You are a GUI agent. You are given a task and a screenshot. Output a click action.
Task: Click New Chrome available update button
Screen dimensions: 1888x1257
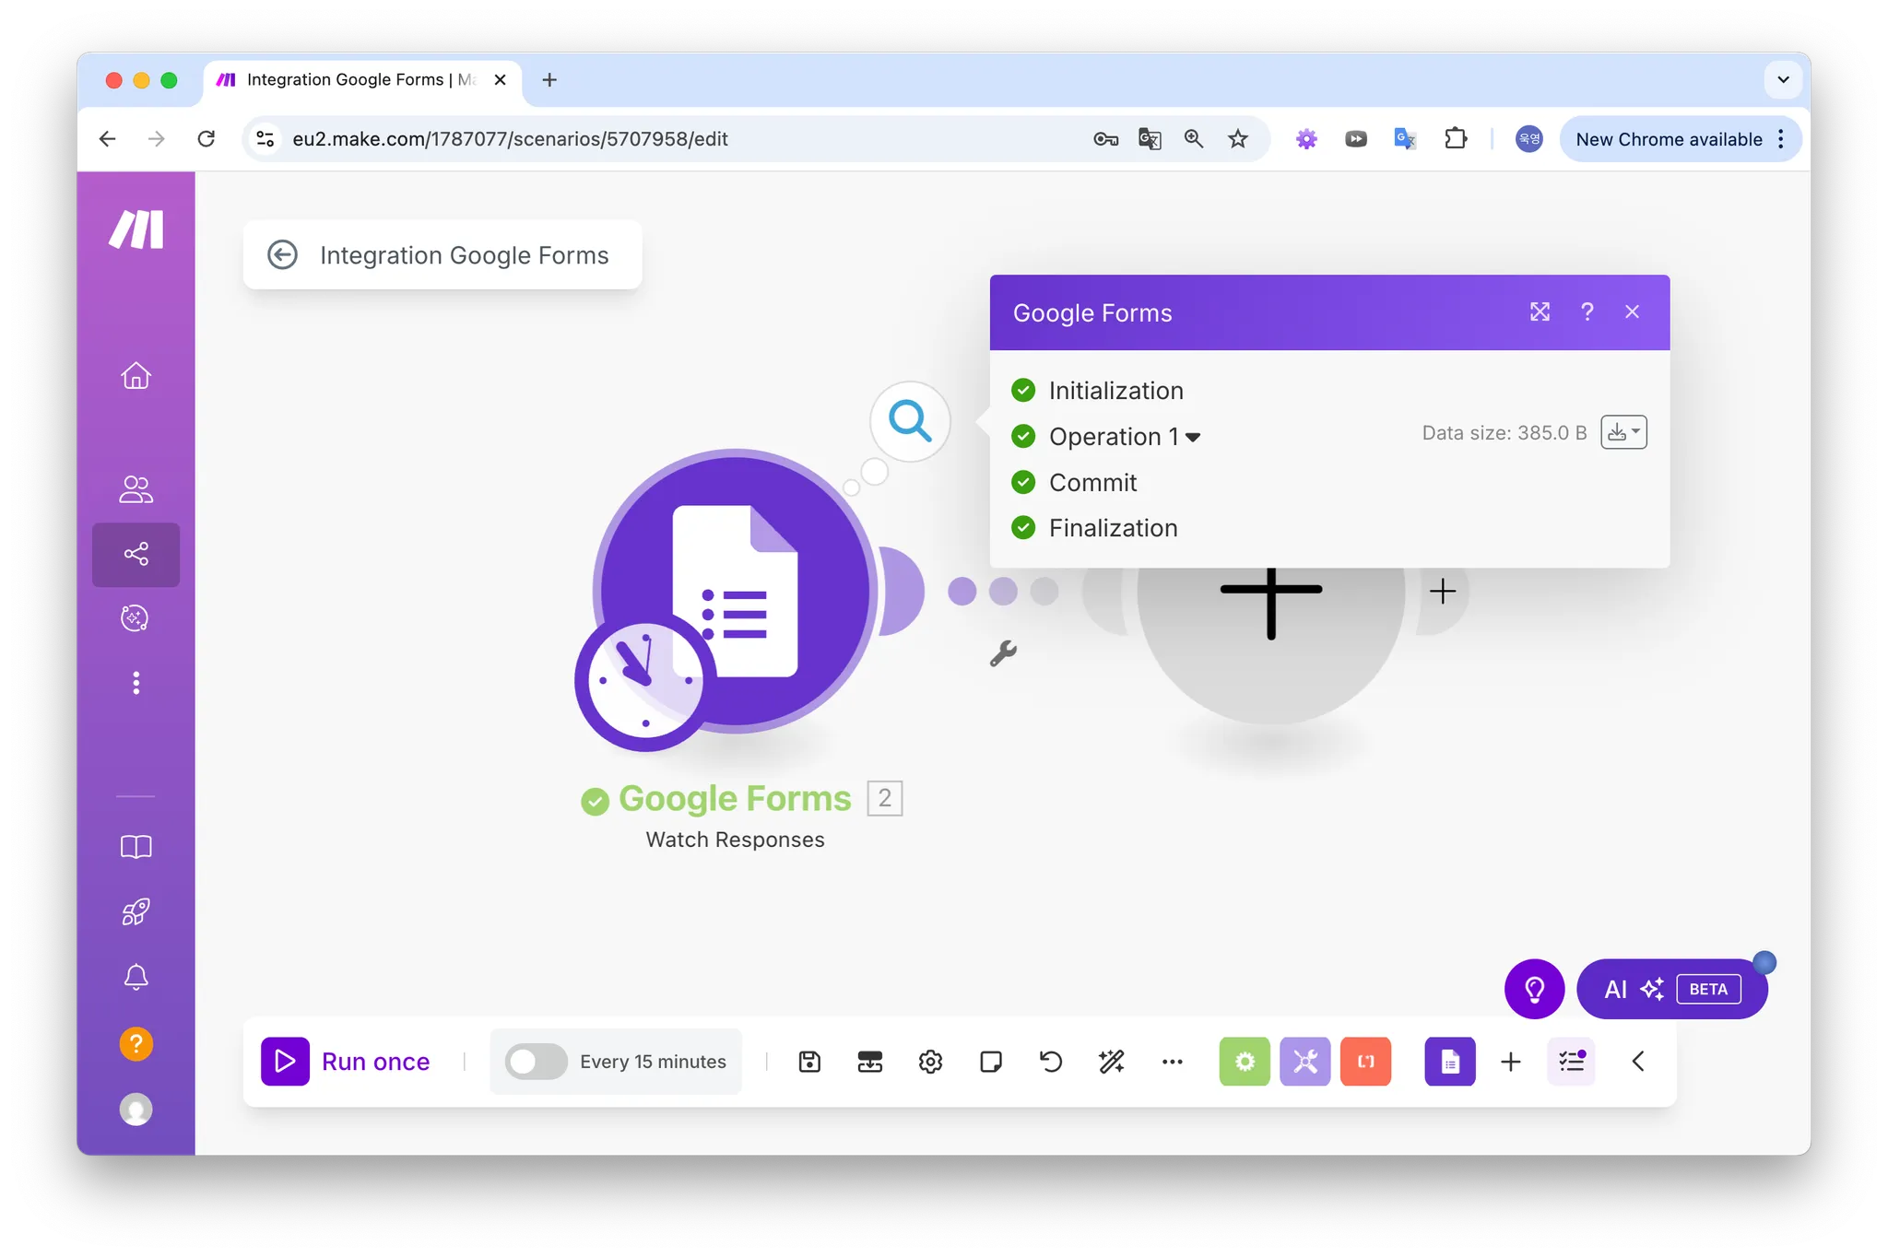point(1681,139)
